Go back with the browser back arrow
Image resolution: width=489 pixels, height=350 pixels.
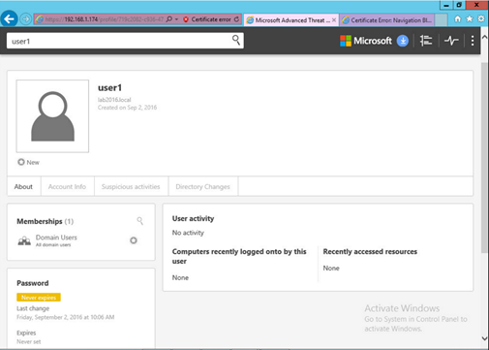pos(9,19)
